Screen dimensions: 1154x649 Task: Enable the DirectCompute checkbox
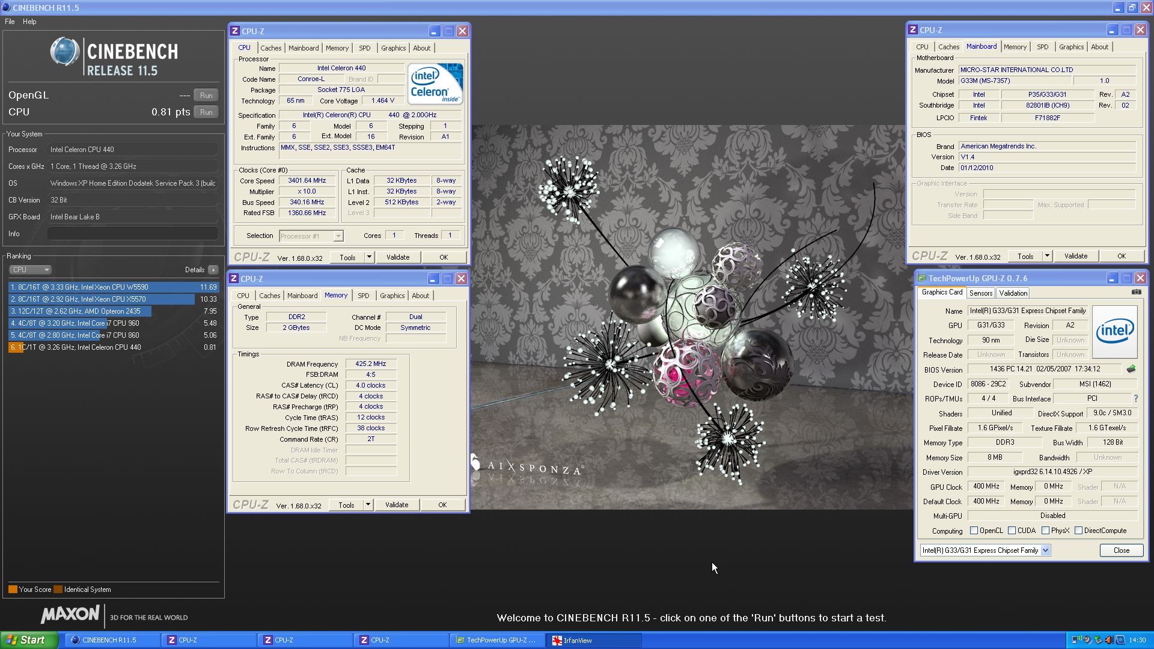pyautogui.click(x=1078, y=531)
